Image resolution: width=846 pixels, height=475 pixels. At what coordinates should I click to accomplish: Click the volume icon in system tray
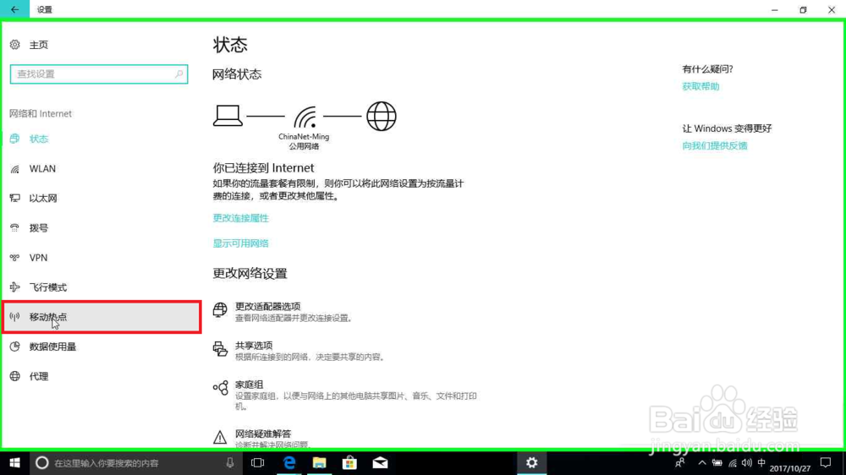click(x=747, y=462)
